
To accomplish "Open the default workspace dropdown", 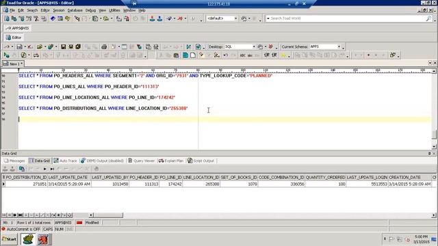I will pyautogui.click(x=235, y=18).
